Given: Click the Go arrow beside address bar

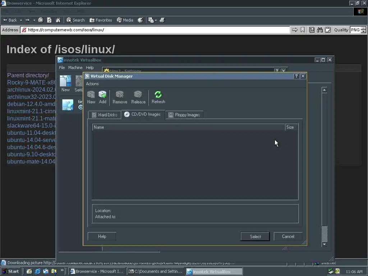Looking at the screenshot, I should tap(295, 30).
